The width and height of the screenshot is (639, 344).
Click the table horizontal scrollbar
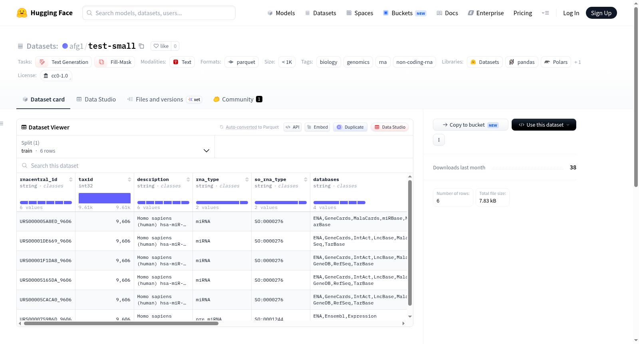point(121,323)
